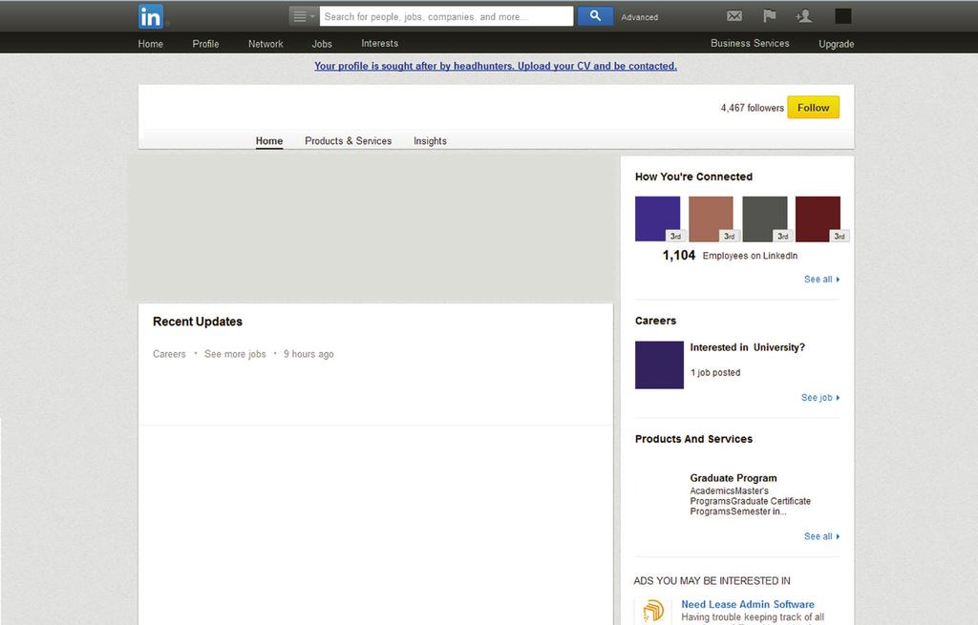978x625 pixels.
Task: Click the gray connection thumbnail
Action: tap(765, 219)
